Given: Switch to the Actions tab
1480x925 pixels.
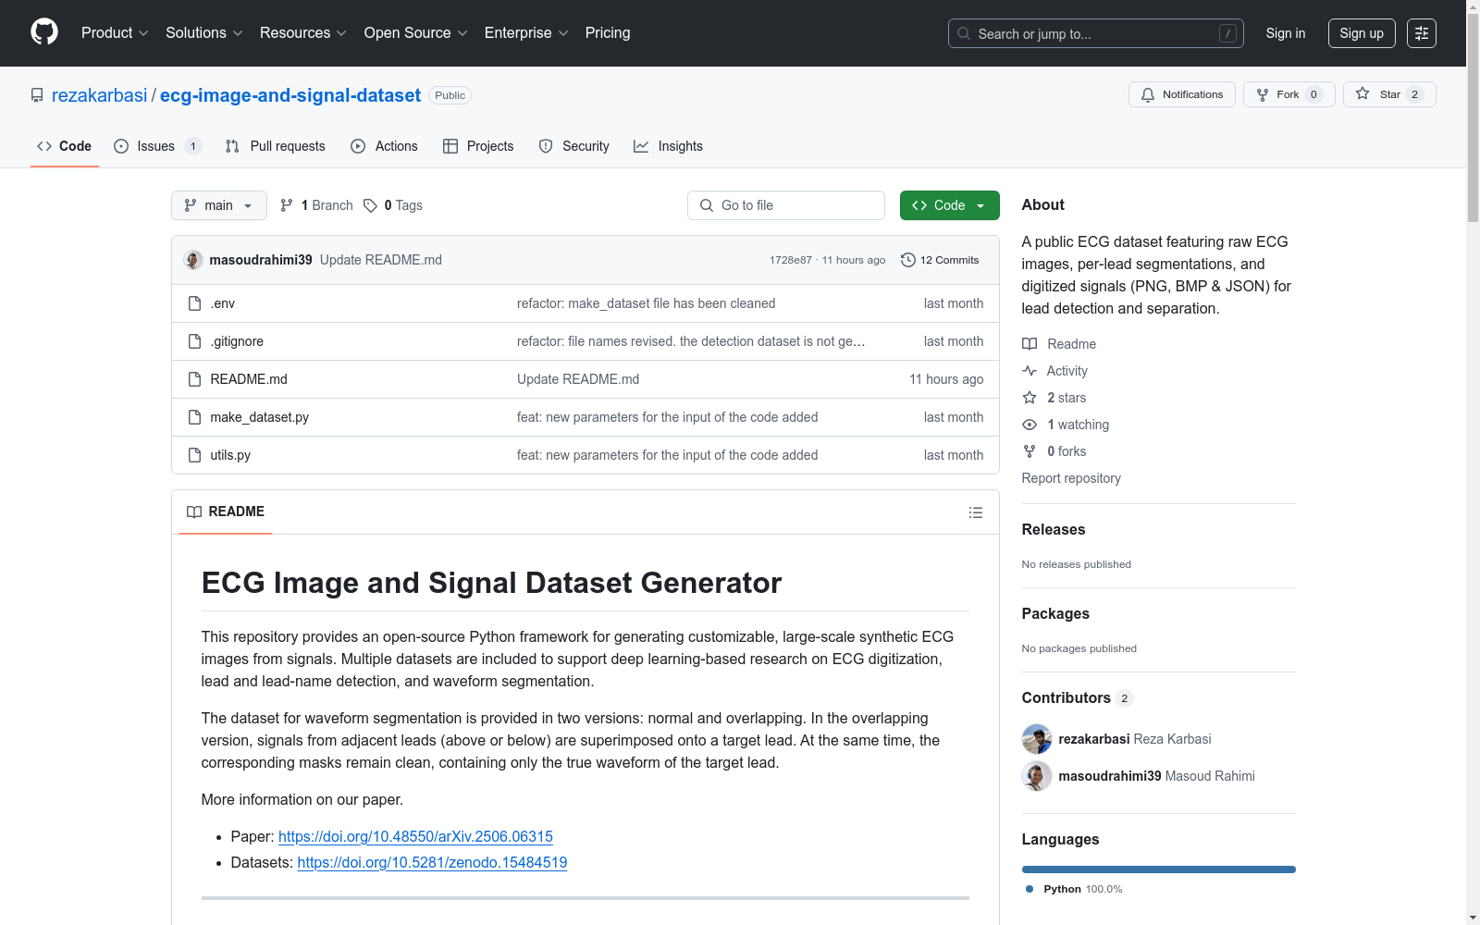Looking at the screenshot, I should point(385,146).
